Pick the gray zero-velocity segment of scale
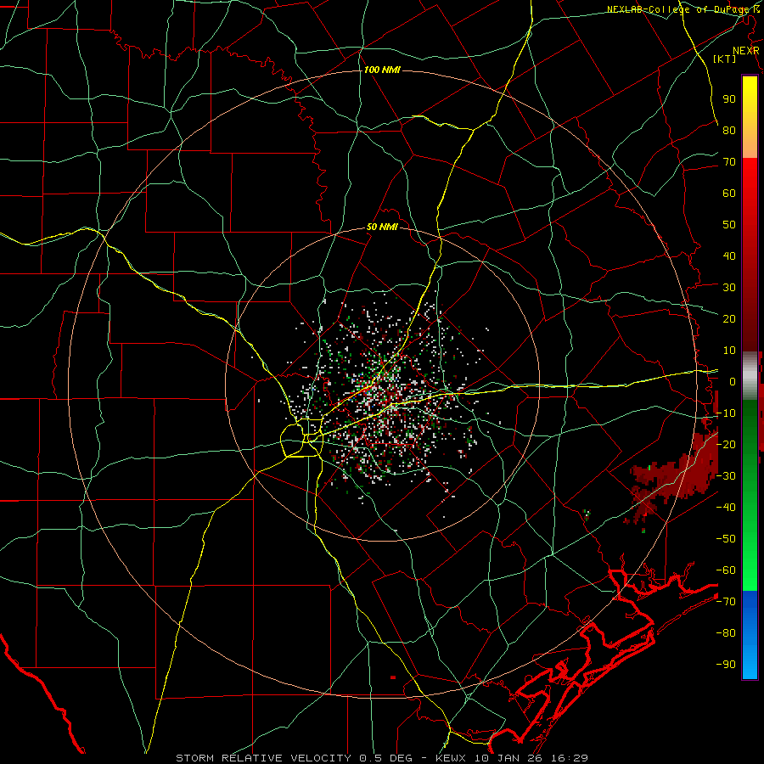Viewport: 764px width, 764px height. [x=750, y=376]
